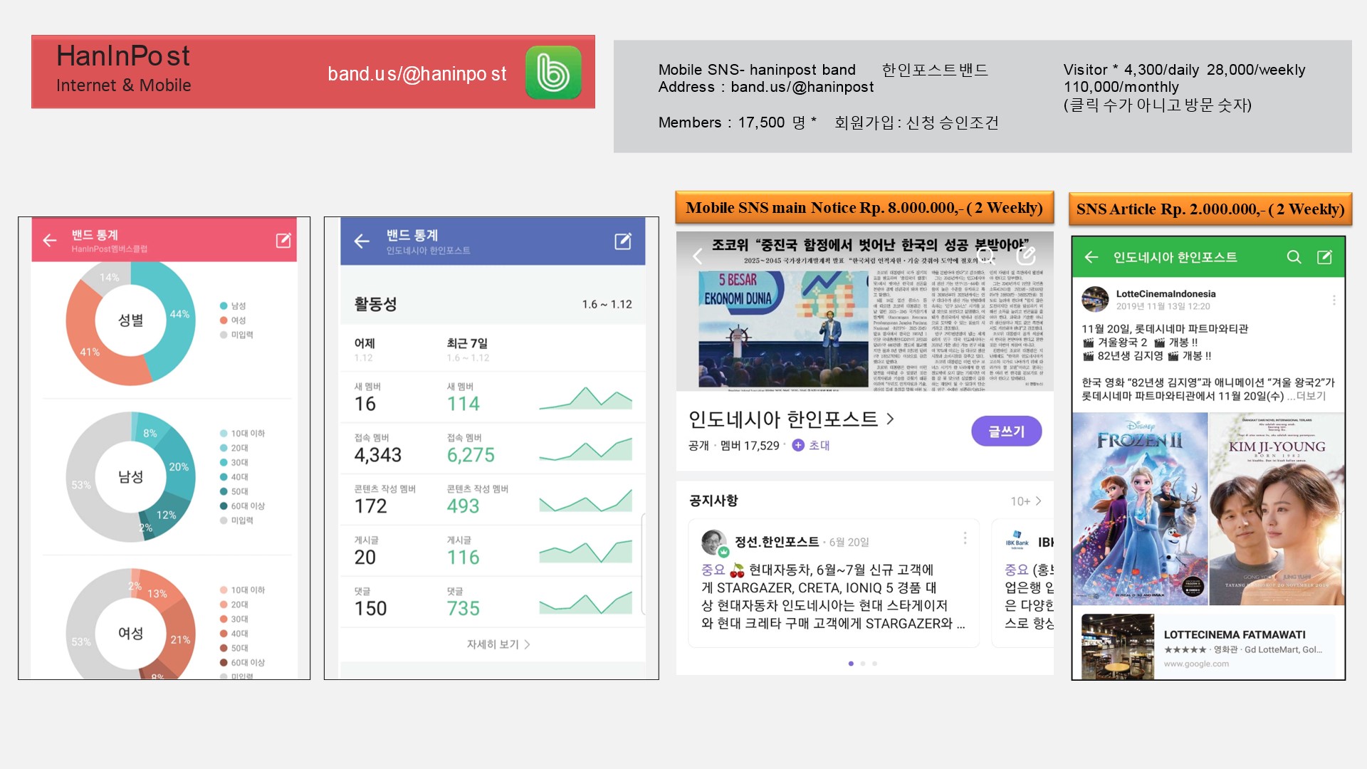Tap compose icon in blue 밴드 통계 header

[623, 241]
